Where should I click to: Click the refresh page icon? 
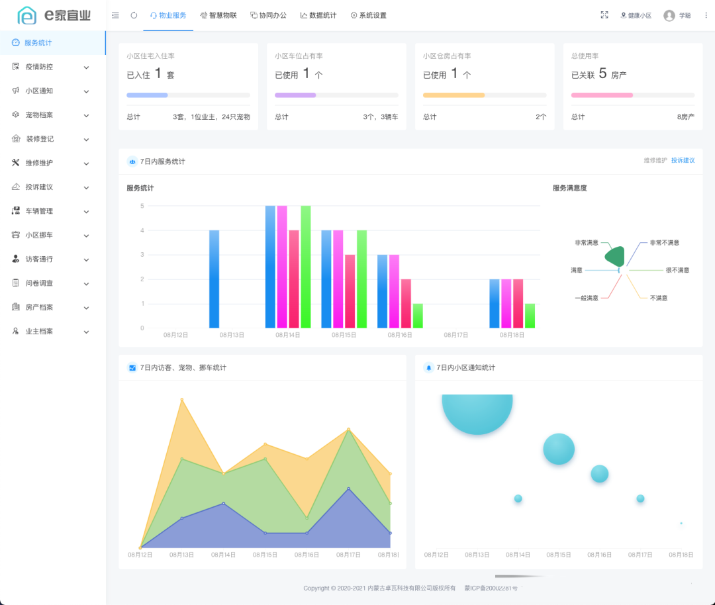pyautogui.click(x=134, y=15)
